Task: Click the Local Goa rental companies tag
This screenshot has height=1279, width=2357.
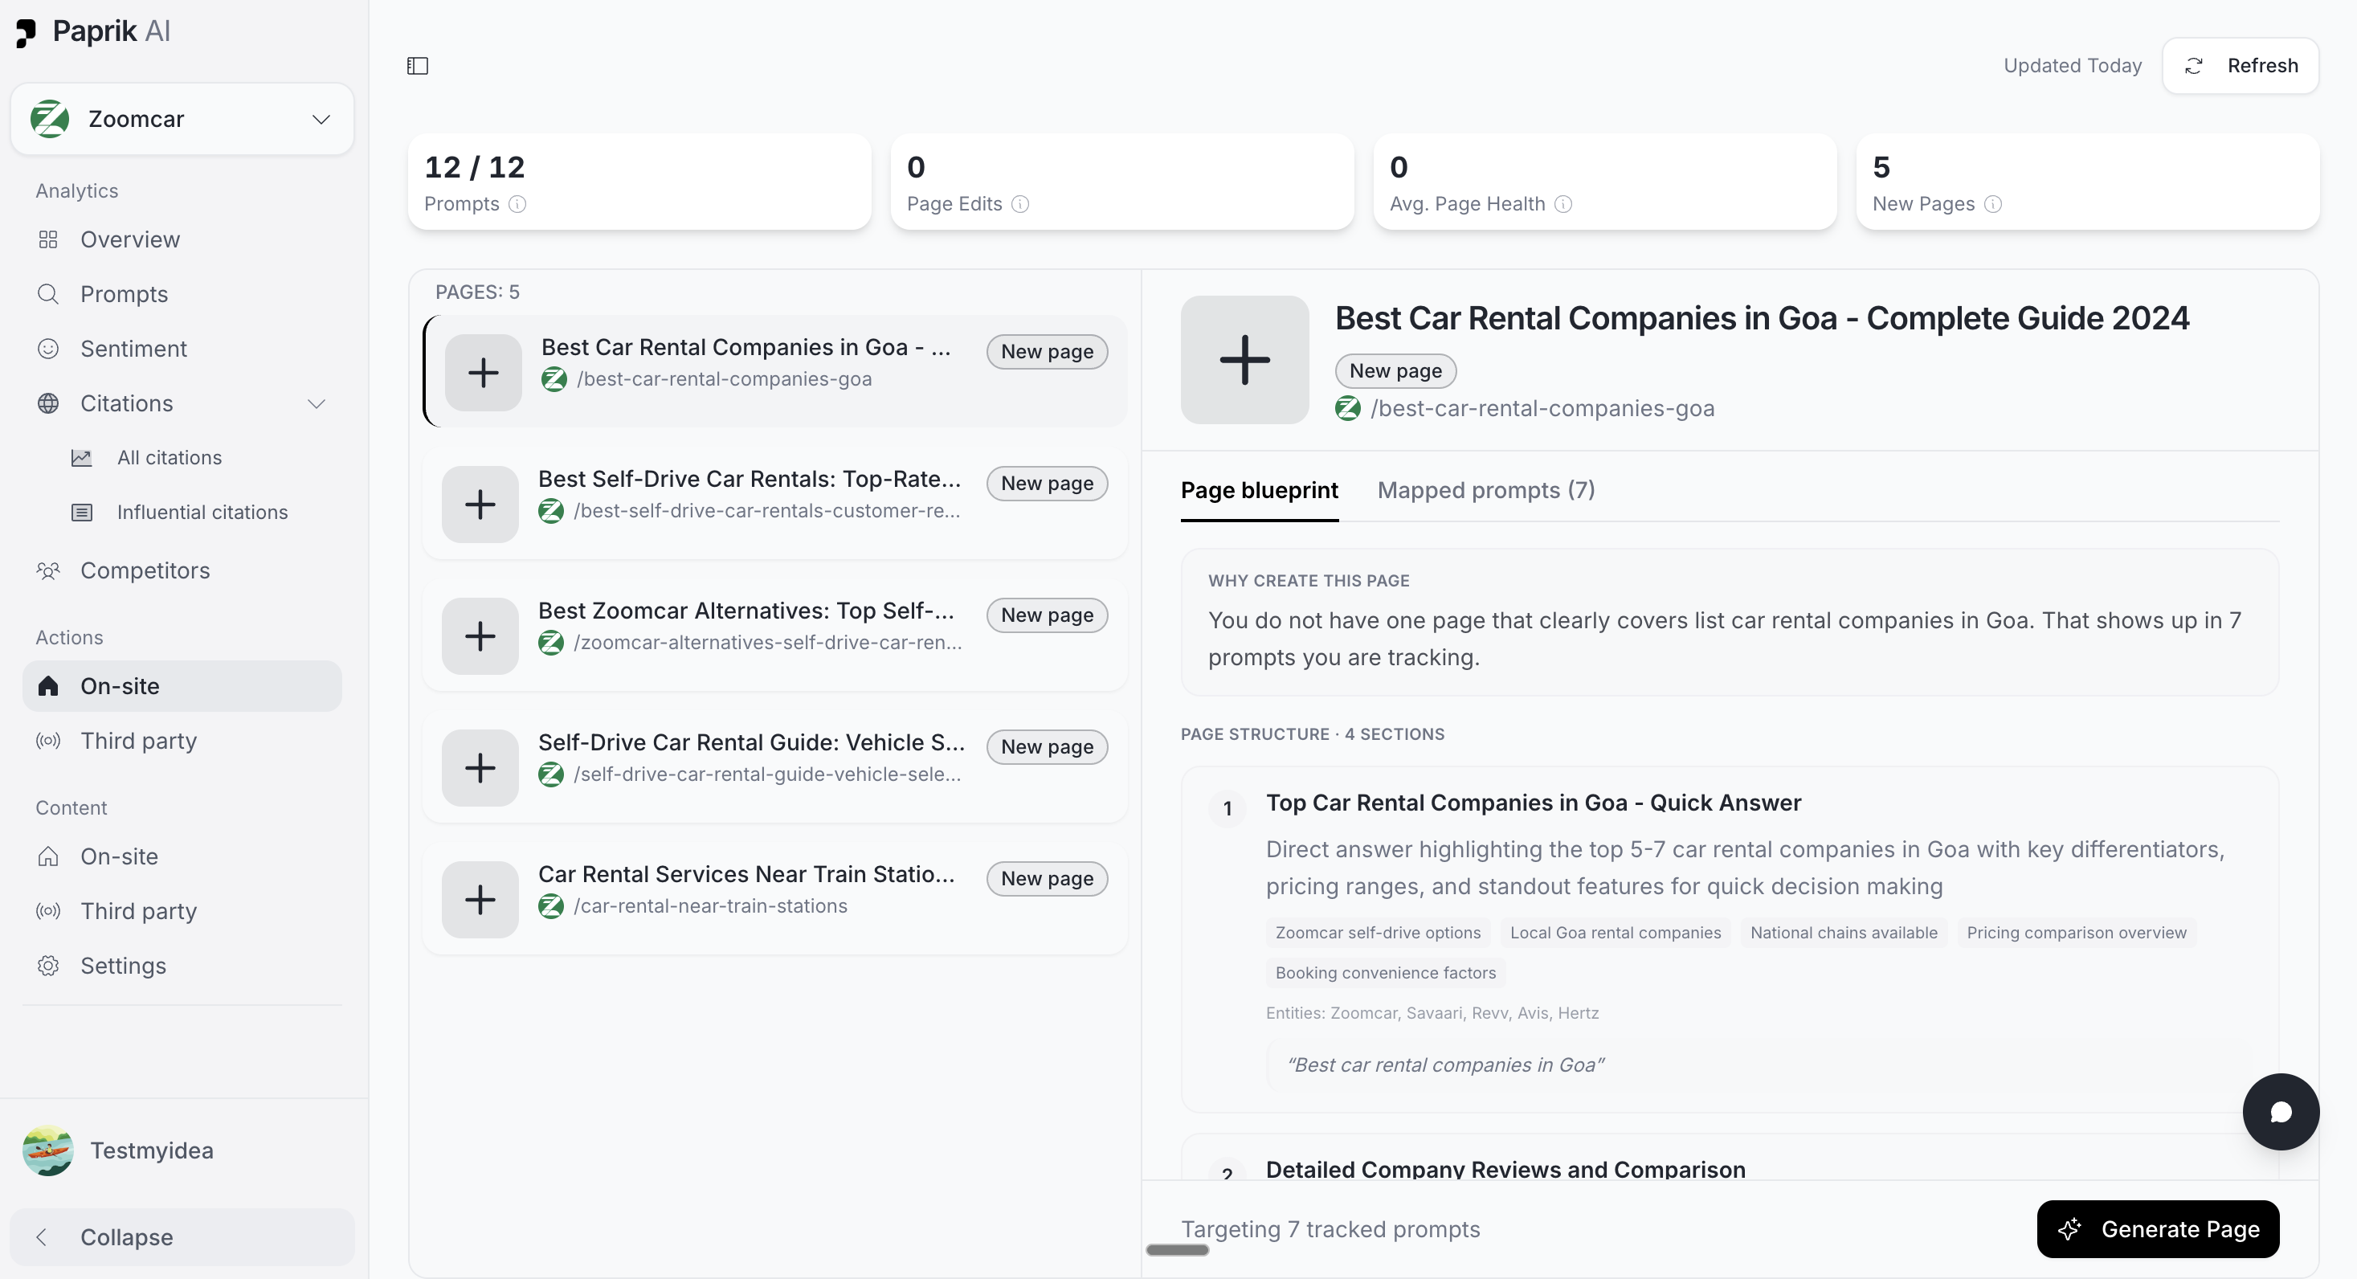Action: [1615, 934]
